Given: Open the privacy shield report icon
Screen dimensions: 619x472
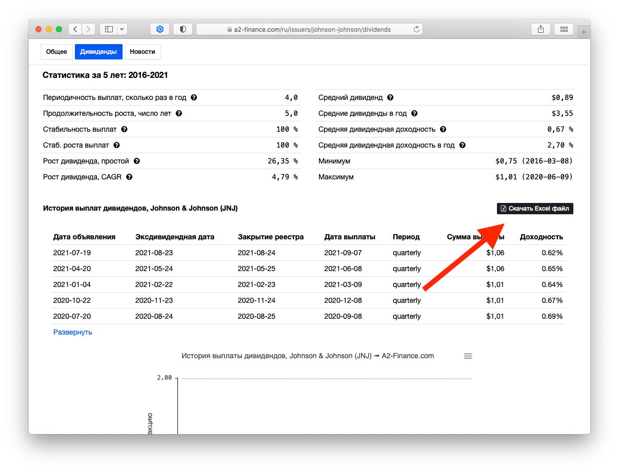Looking at the screenshot, I should [x=183, y=29].
